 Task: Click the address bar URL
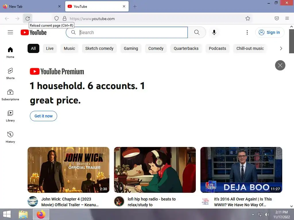92,19
